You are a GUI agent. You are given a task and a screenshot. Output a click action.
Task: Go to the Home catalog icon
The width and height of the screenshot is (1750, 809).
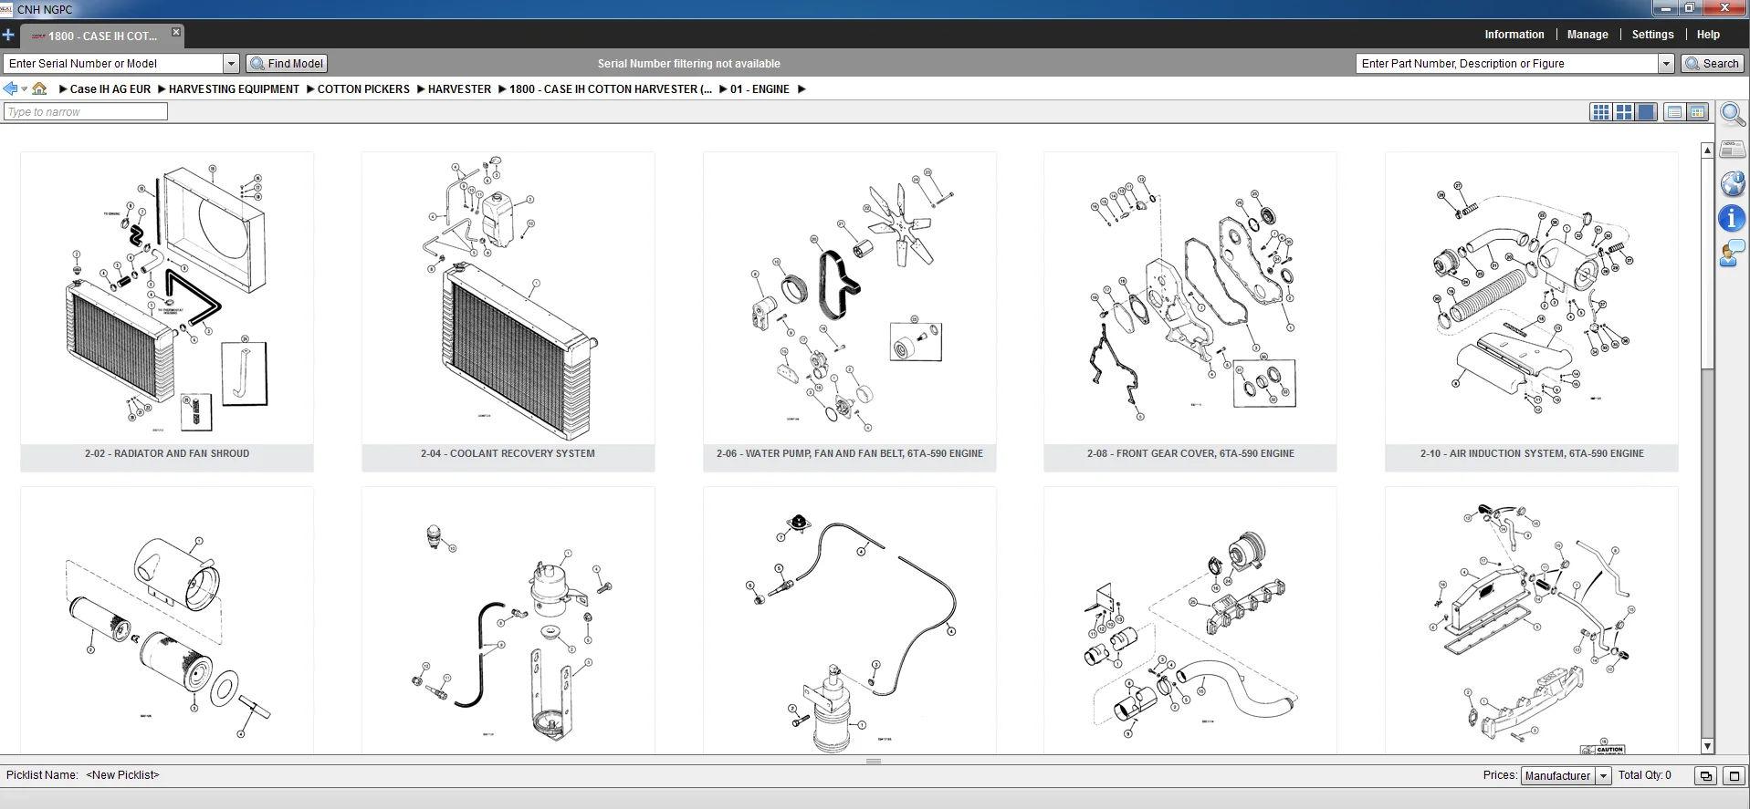click(x=39, y=88)
